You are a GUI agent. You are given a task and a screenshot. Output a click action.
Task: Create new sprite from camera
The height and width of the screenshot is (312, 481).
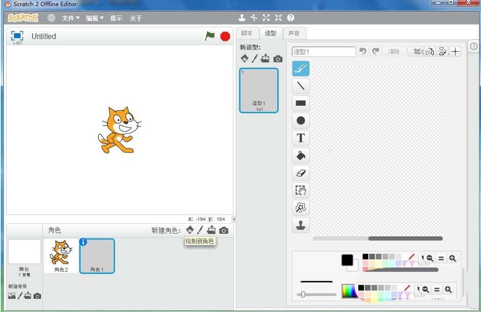(x=224, y=230)
